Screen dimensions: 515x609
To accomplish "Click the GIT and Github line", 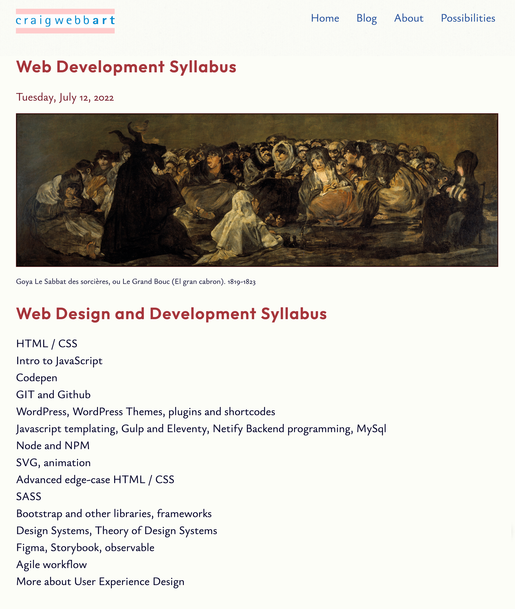I will click(x=53, y=395).
